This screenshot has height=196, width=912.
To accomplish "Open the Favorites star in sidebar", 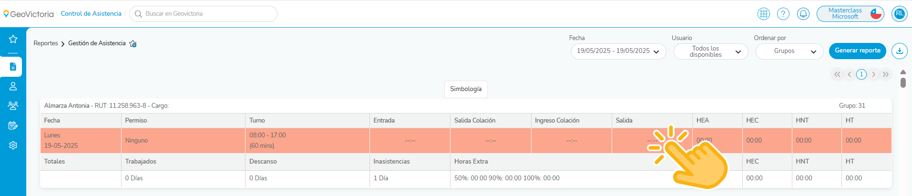I will 13,39.
